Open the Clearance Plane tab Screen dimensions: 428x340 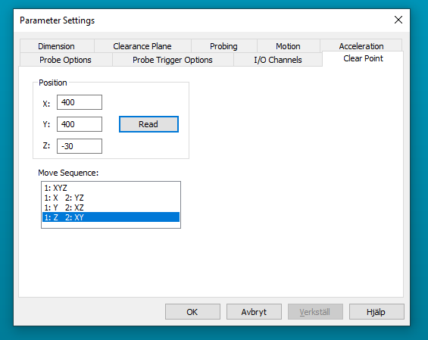[142, 46]
